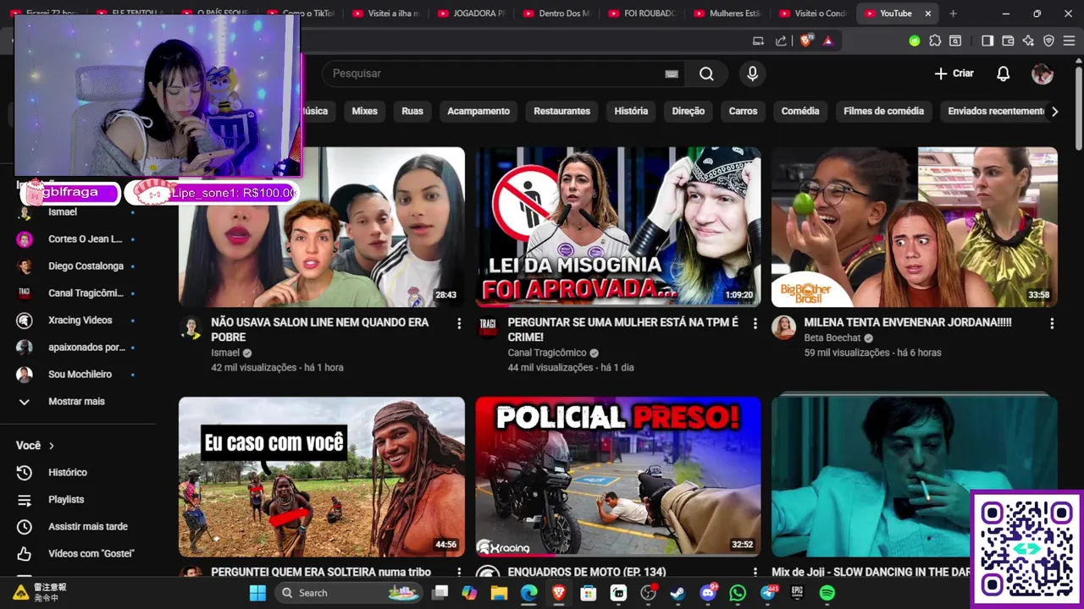Viewport: 1084px width, 609px height.
Task: Open the Windows Start button
Action: pos(257,593)
